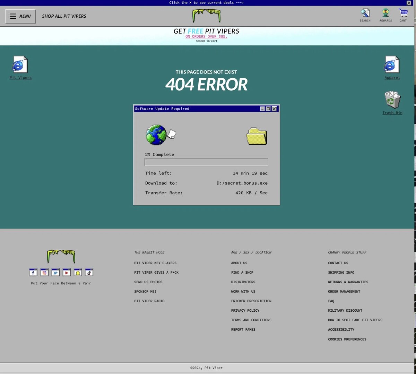Click the '420 KB / Sec' transfer rate
The image size is (416, 374).
tap(251, 193)
